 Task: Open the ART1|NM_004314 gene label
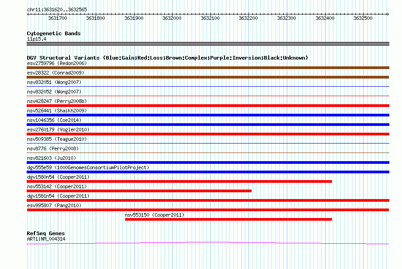click(x=46, y=239)
